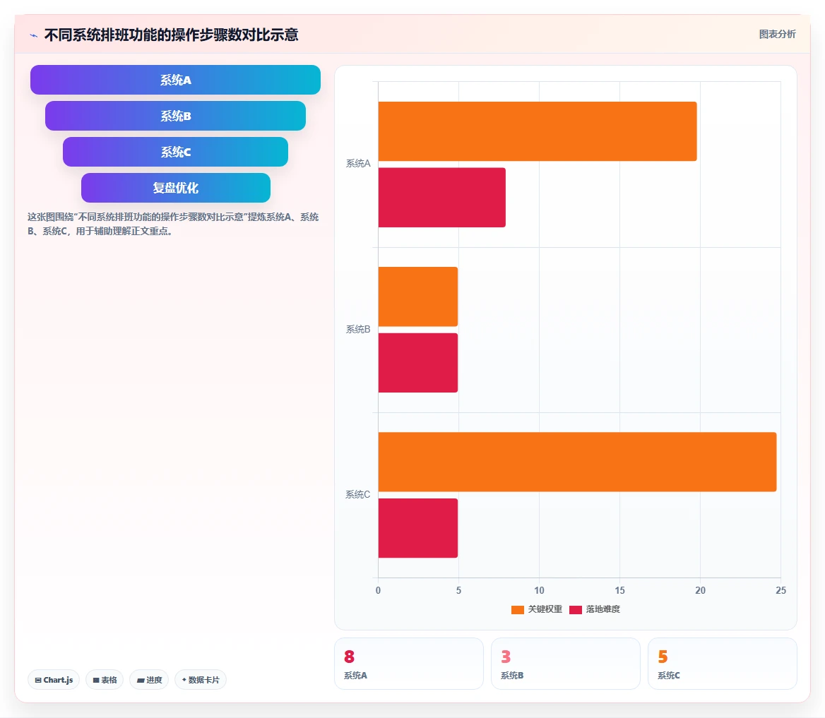Click the orange 系统C bar in chart

pyautogui.click(x=577, y=462)
